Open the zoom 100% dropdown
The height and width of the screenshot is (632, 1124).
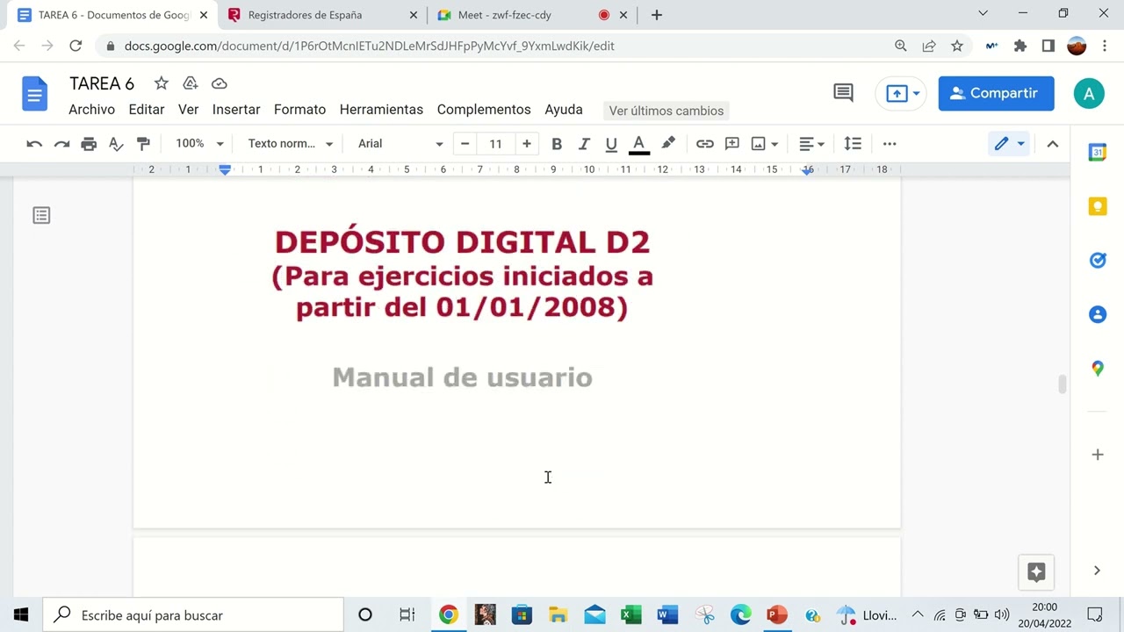click(x=199, y=144)
